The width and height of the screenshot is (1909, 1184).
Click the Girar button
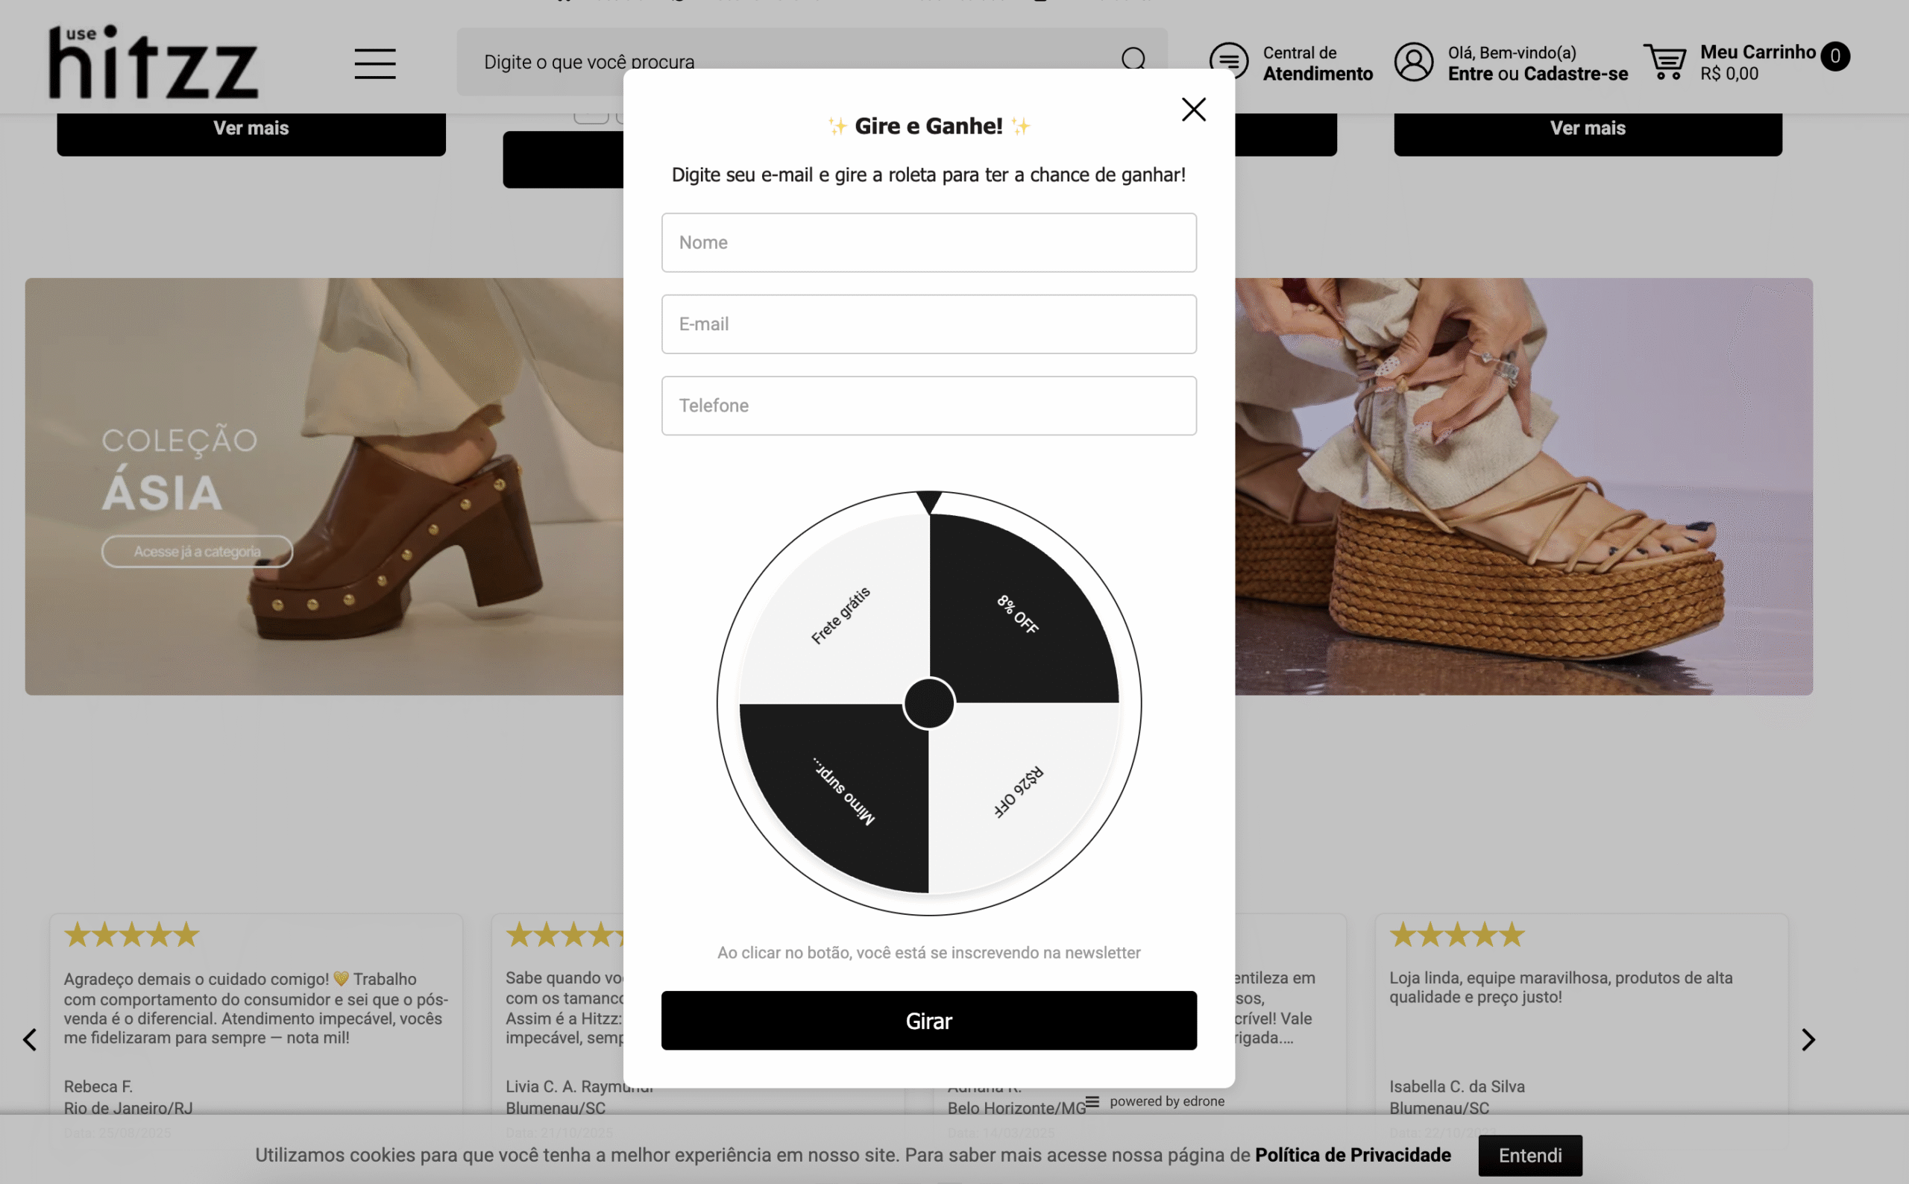pos(928,1020)
